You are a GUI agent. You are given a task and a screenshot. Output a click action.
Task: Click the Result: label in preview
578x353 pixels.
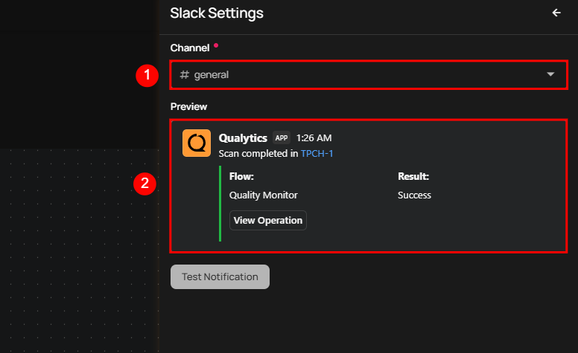(413, 177)
